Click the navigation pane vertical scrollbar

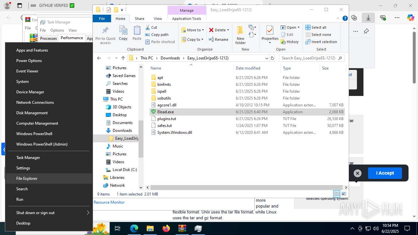point(141,139)
